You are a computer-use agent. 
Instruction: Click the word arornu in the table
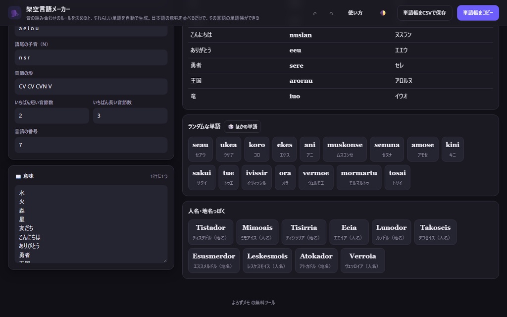301,81
